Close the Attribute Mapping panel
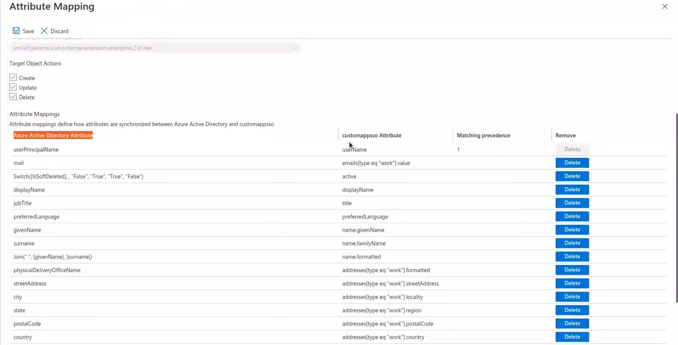The height and width of the screenshot is (345, 678). click(665, 7)
